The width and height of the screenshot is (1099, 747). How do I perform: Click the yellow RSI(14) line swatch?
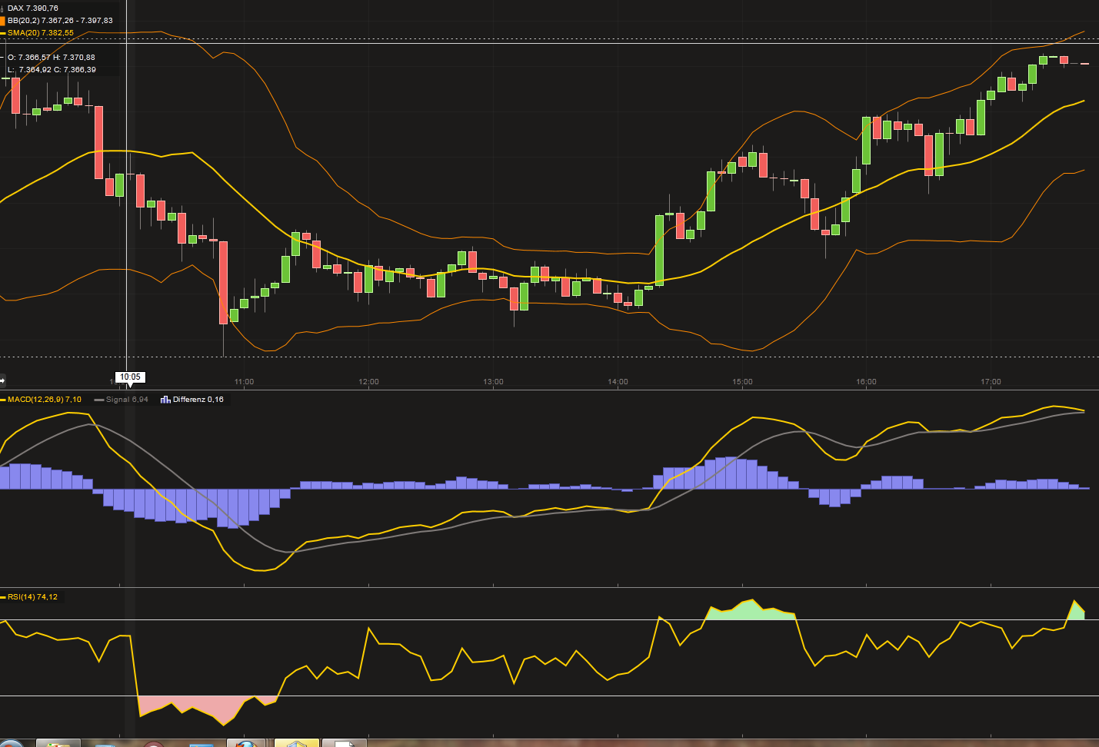coord(3,597)
